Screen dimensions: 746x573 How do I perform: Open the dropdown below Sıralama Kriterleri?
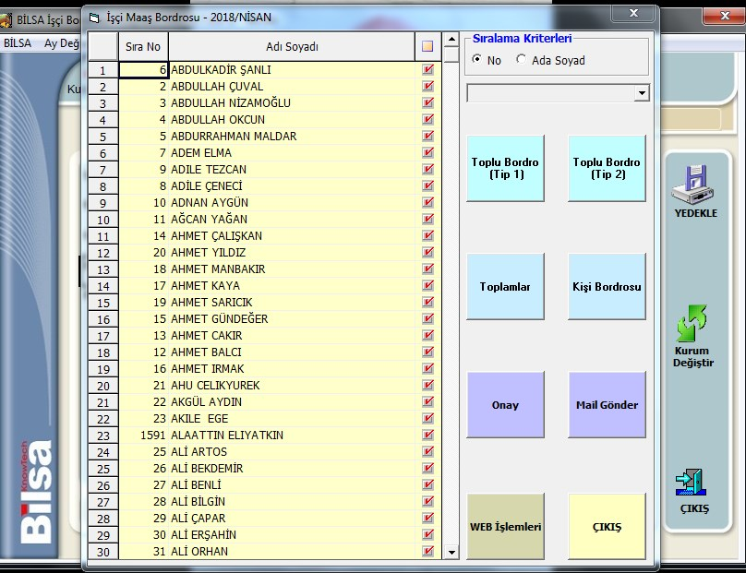pyautogui.click(x=642, y=93)
